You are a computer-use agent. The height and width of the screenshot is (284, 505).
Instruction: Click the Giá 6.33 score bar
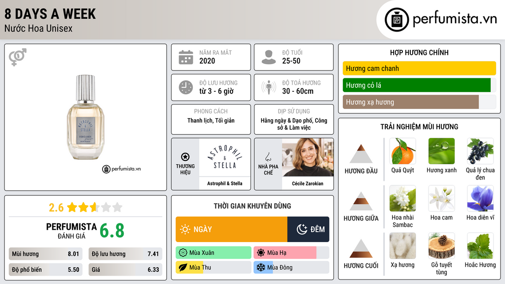pyautogui.click(x=125, y=270)
